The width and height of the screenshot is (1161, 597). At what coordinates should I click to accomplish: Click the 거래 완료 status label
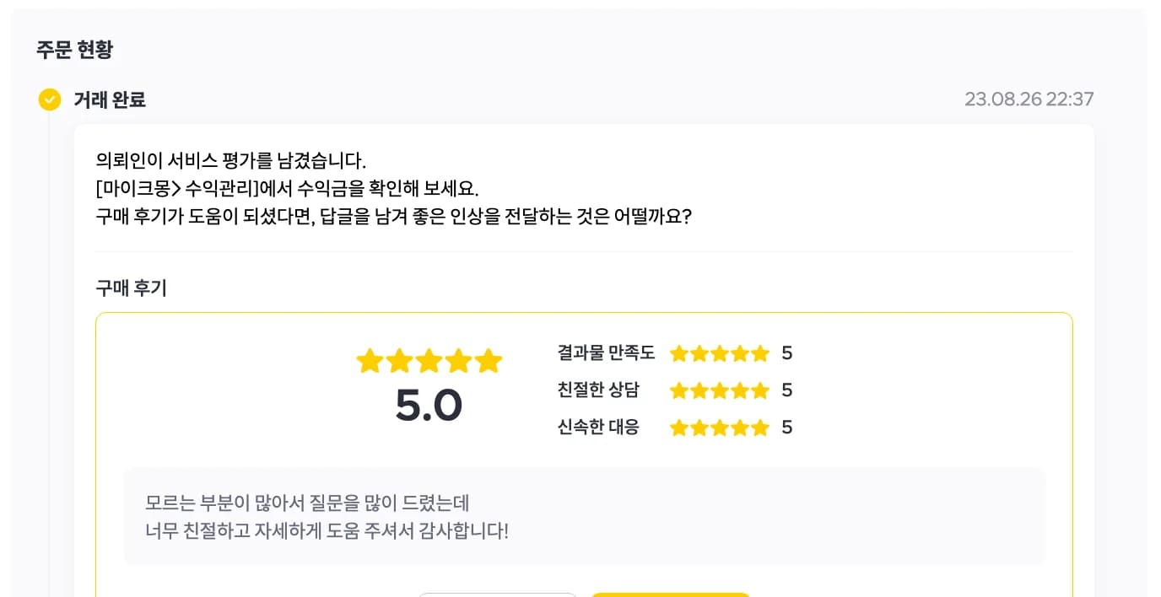click(x=110, y=99)
